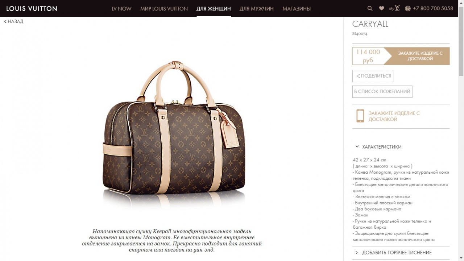Click the share icon in Поделиться button
Screen dimensions: 464x261
point(358,76)
